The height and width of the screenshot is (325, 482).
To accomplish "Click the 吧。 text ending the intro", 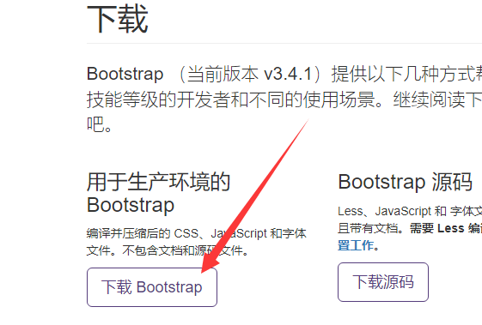I will (100, 125).
